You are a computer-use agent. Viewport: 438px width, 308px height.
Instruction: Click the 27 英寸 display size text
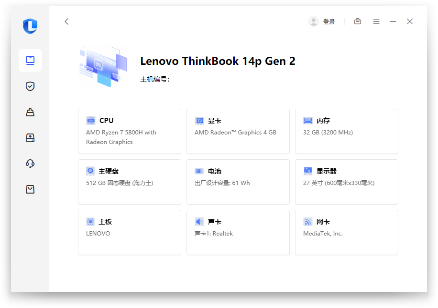click(339, 183)
